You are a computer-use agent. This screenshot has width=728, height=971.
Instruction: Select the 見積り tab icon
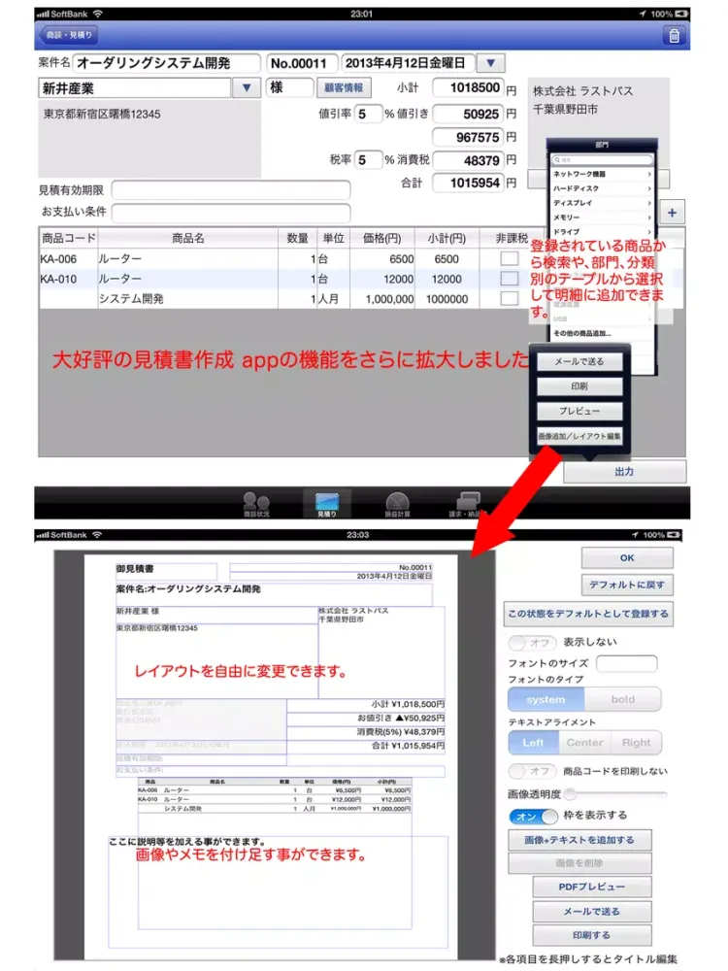point(326,502)
